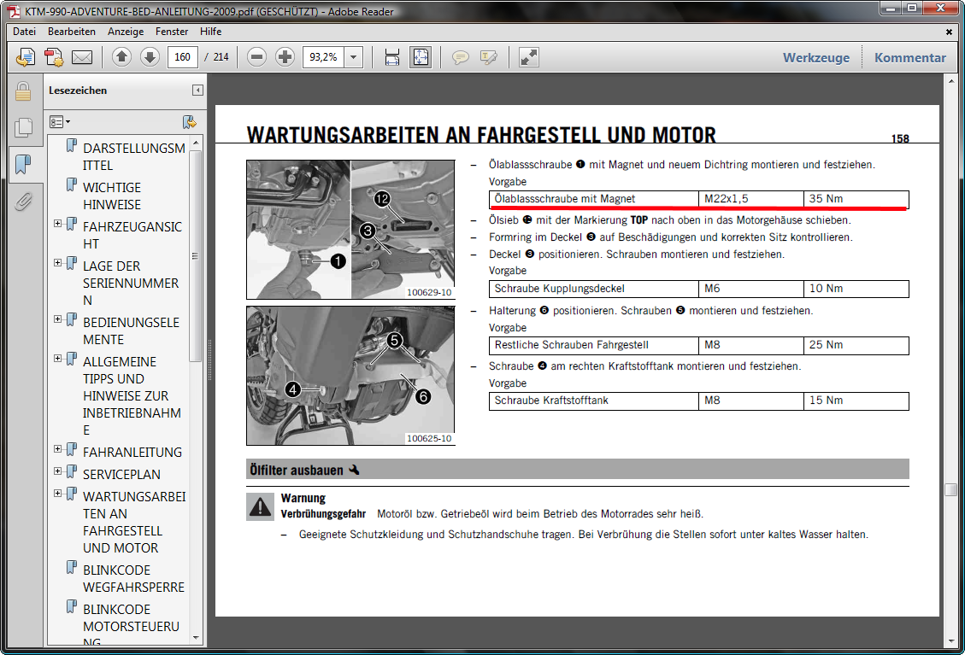Expand the SERVICEPLAN bookmark node

coord(58,471)
